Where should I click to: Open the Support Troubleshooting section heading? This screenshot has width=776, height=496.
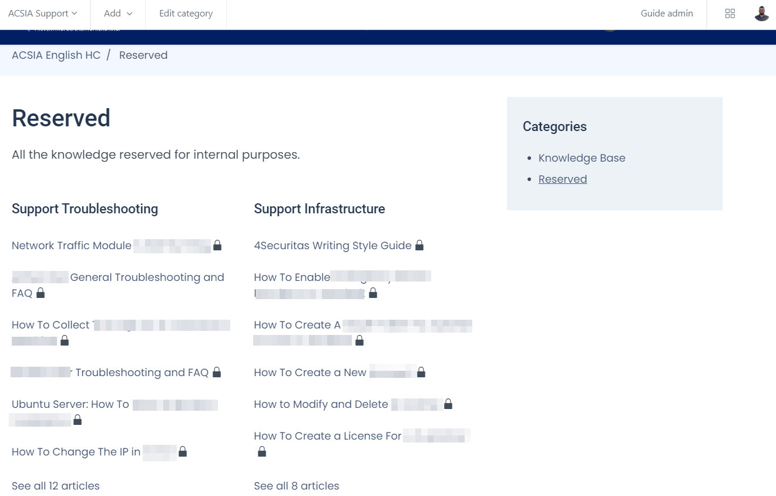click(x=85, y=209)
